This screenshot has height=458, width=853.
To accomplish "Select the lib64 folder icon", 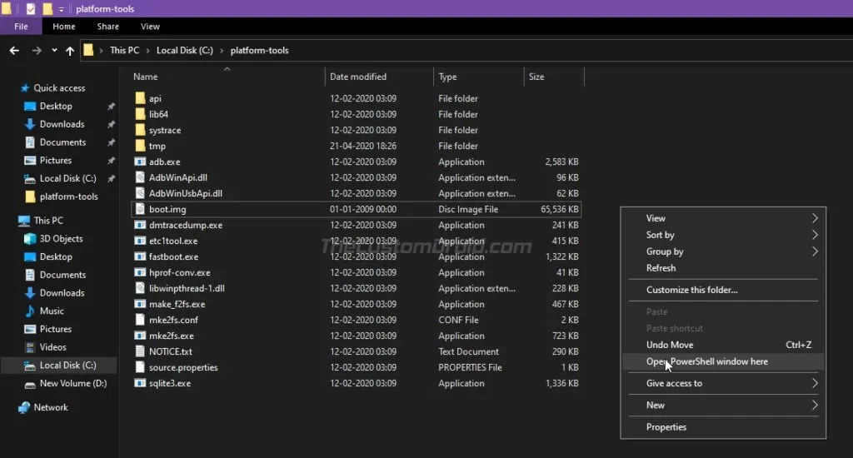I will [140, 114].
